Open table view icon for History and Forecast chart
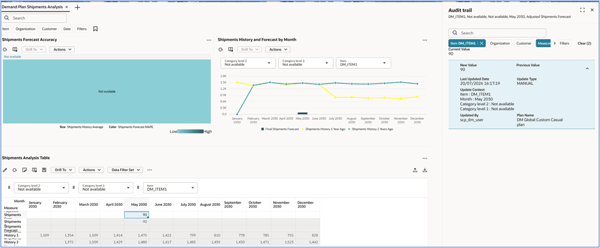The width and height of the screenshot is (600, 248). [230, 50]
